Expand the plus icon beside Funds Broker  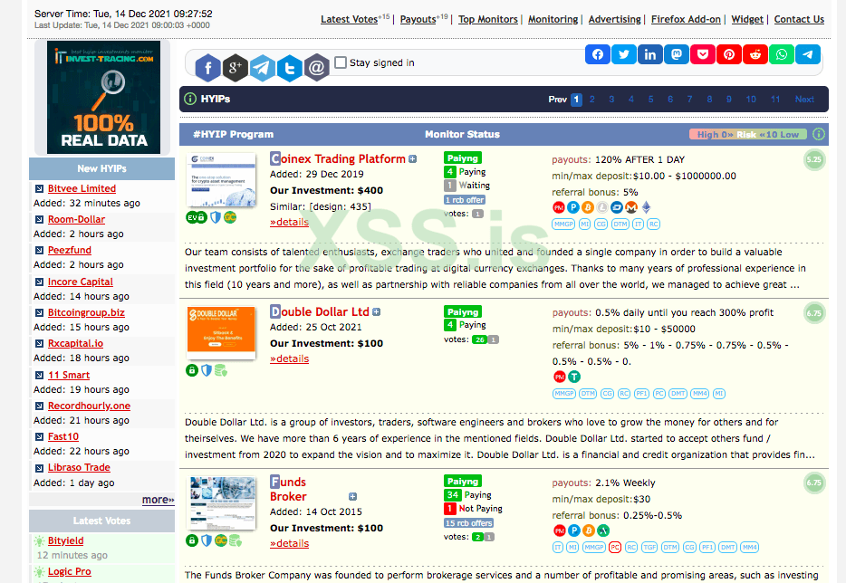(352, 497)
